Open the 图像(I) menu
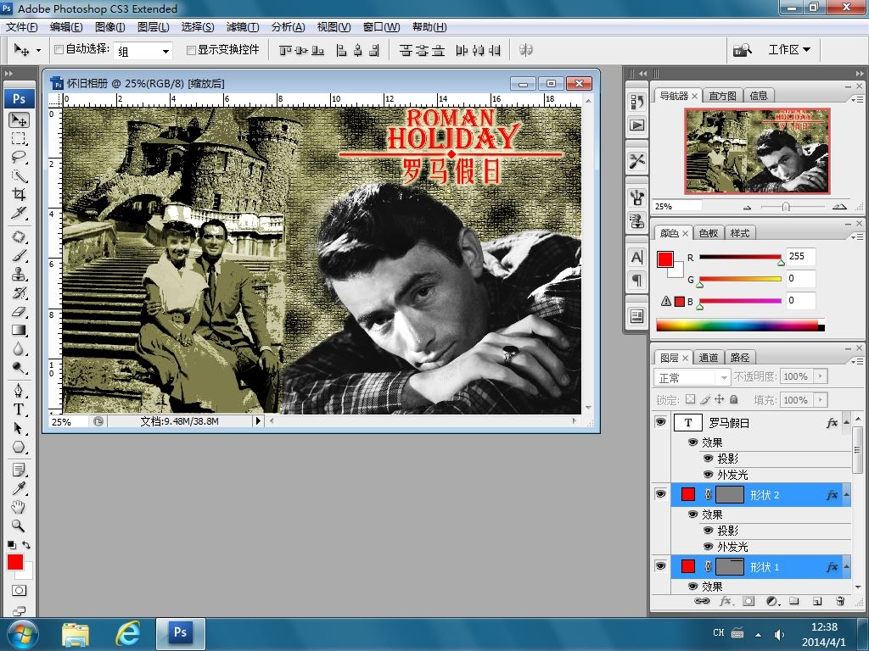The height and width of the screenshot is (651, 869). (x=109, y=26)
